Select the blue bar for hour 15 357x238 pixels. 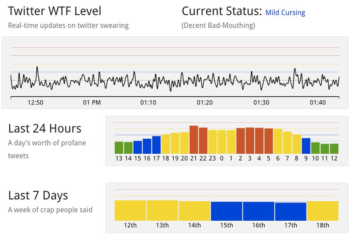tap(137, 147)
